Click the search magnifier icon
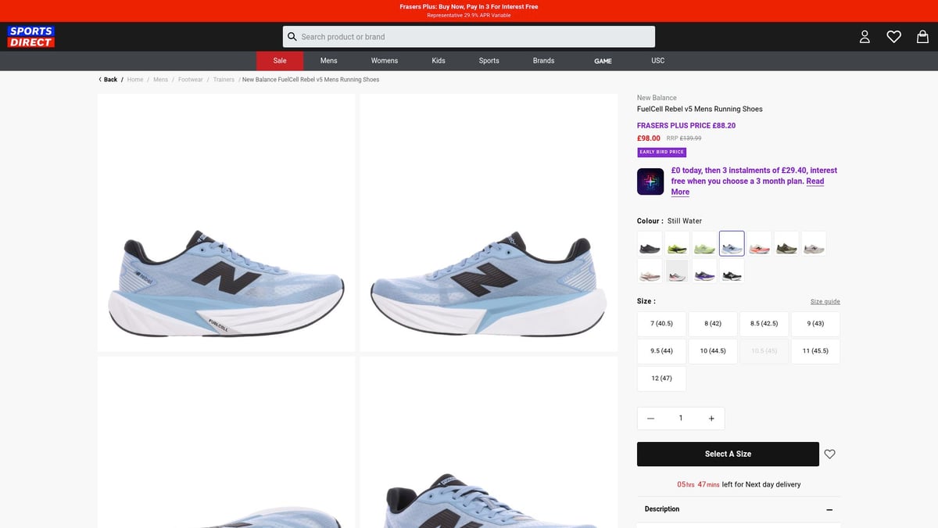 pos(292,37)
